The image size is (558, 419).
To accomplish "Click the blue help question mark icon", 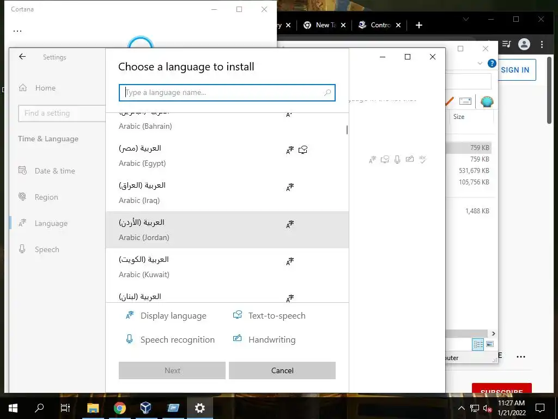I will pyautogui.click(x=492, y=63).
